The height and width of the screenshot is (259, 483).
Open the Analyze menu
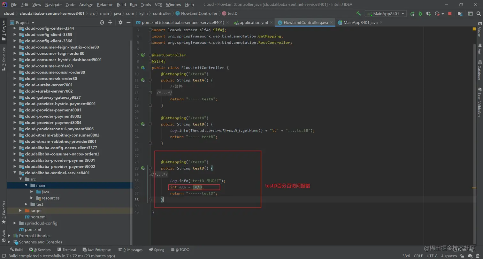[86, 4]
